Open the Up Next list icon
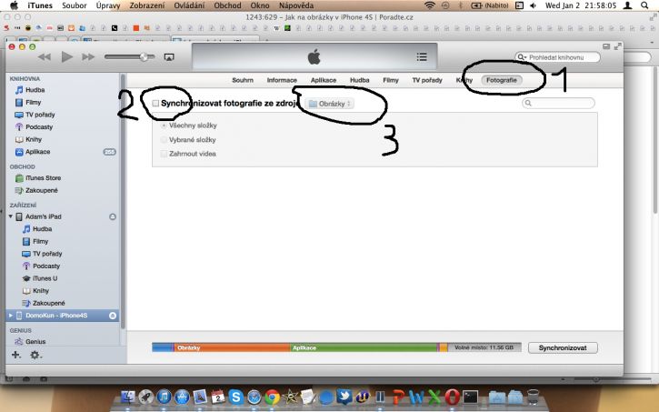The width and height of the screenshot is (659, 412). (422, 56)
